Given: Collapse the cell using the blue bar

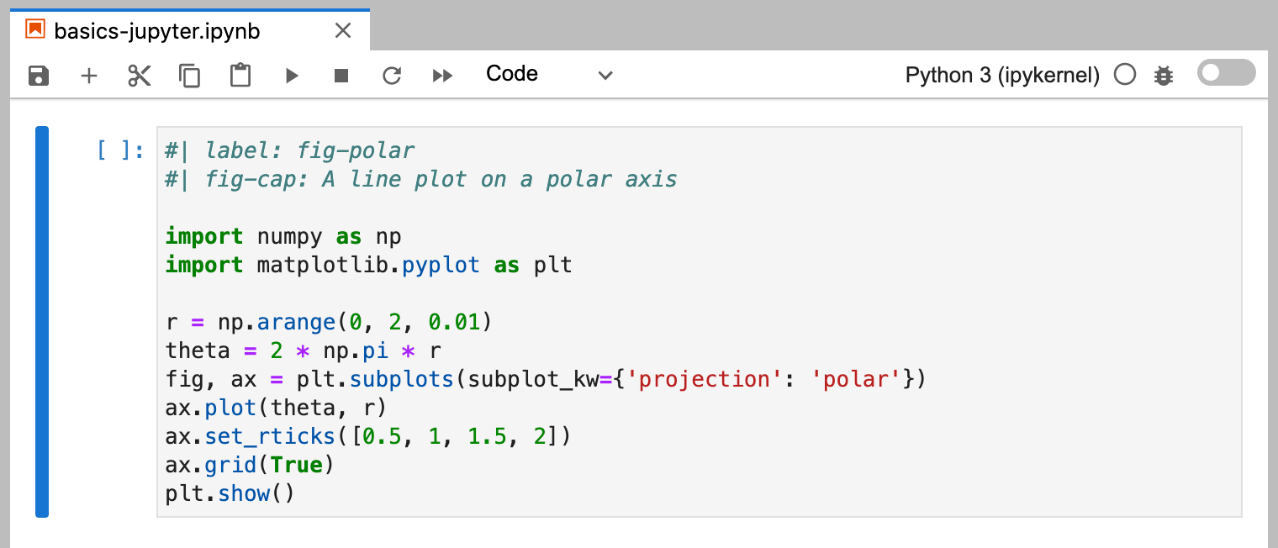Looking at the screenshot, I should pyautogui.click(x=40, y=322).
